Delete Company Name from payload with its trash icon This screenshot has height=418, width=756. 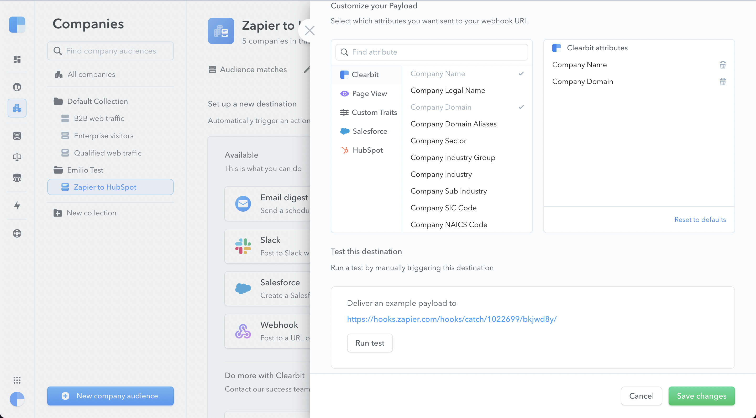[723, 65]
